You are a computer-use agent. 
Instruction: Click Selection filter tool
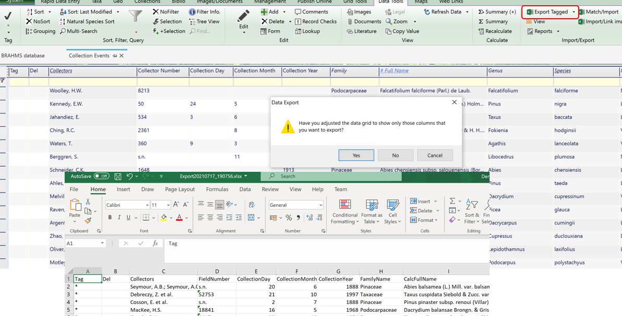click(167, 21)
